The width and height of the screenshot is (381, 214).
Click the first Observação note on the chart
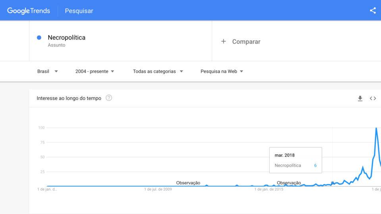coord(188,183)
